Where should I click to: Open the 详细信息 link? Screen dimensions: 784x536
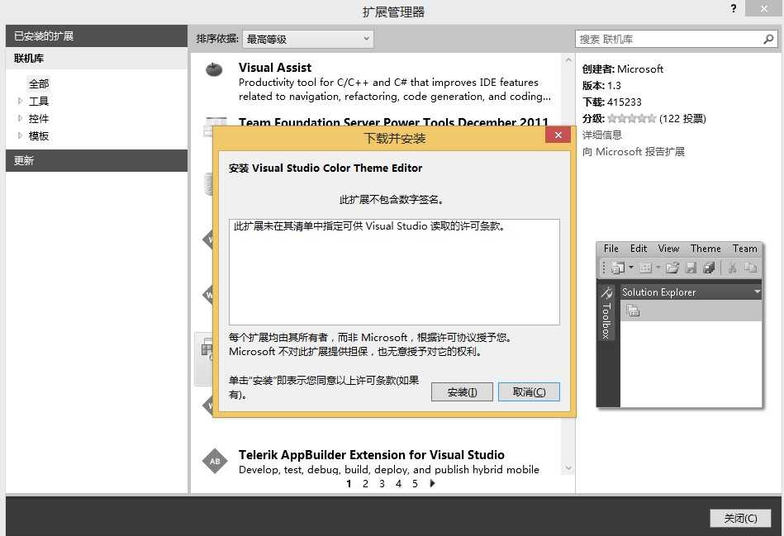tap(602, 135)
